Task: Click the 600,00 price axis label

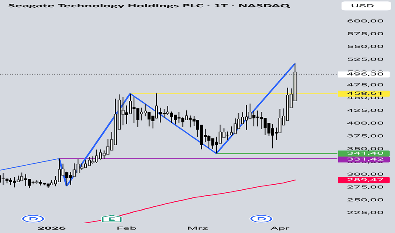Action: [365, 21]
